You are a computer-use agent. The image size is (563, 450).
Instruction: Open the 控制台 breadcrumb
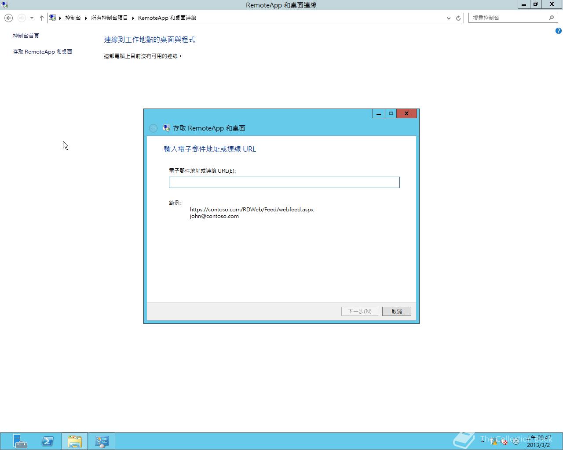[73, 18]
